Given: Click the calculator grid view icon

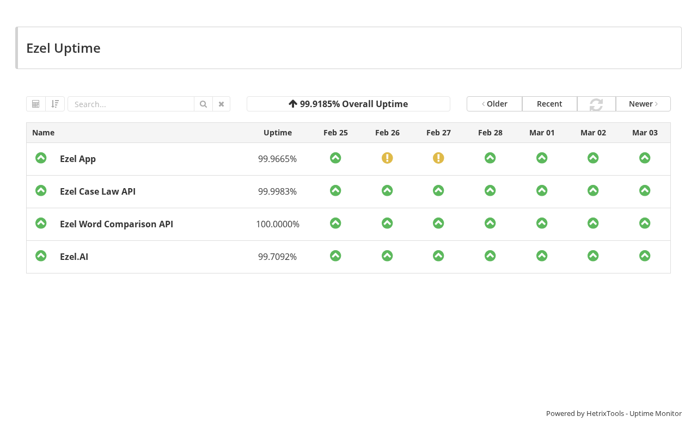Looking at the screenshot, I should (36, 104).
